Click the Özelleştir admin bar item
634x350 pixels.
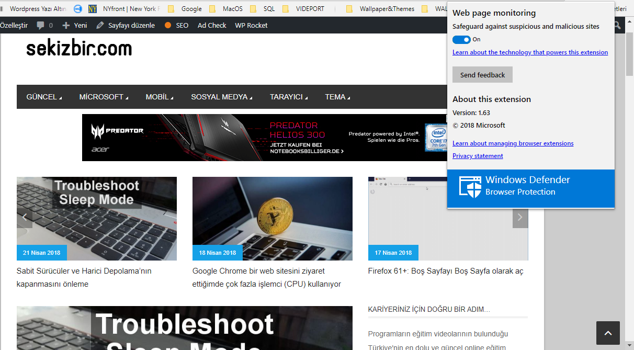[x=14, y=25]
